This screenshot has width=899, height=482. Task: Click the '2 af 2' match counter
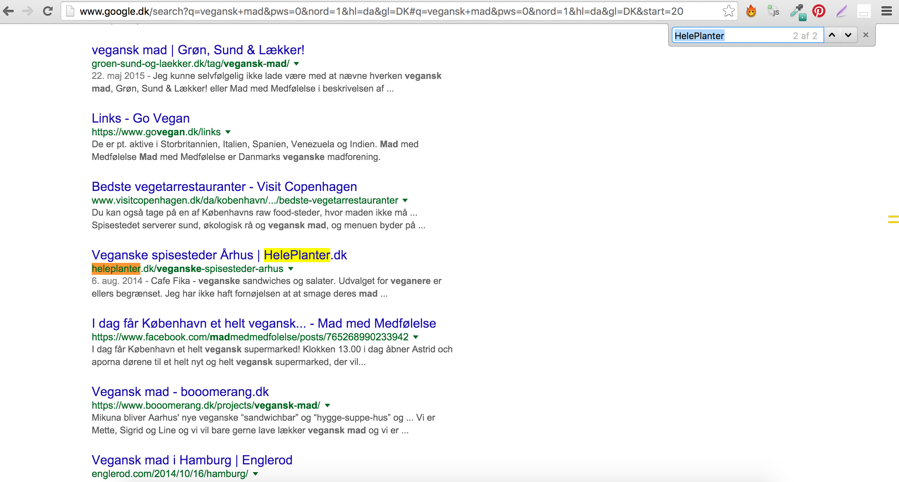click(x=805, y=36)
